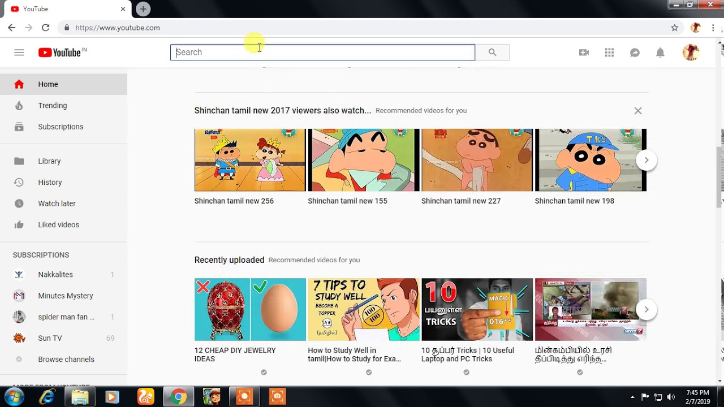
Task: Show hidden tray icons arrow
Action: 632,397
